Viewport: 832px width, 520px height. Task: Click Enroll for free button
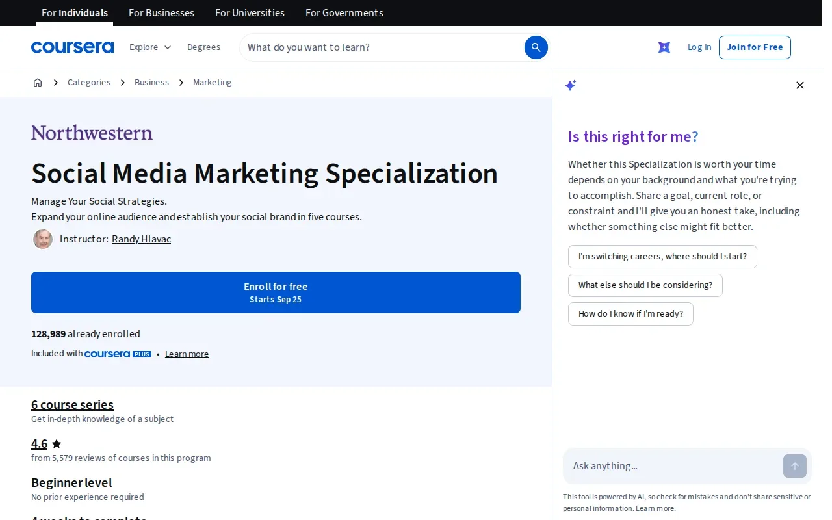point(276,292)
